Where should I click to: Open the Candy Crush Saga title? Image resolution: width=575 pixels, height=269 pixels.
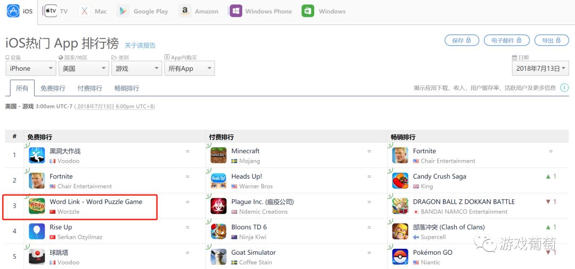[440, 176]
